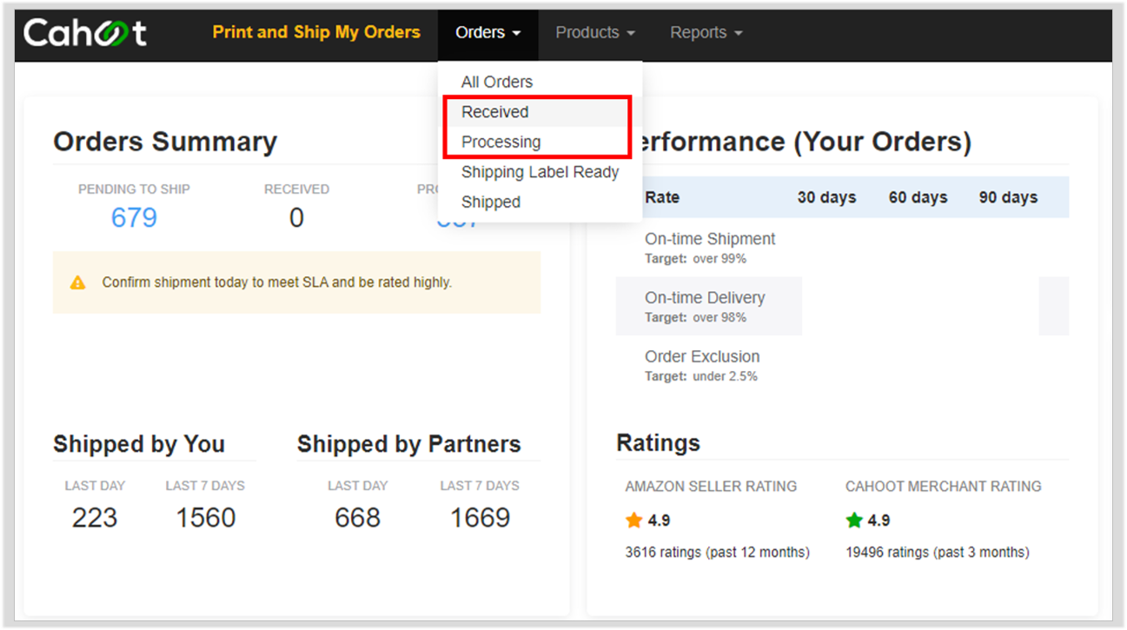Expand the Products dropdown menu

[x=595, y=33]
